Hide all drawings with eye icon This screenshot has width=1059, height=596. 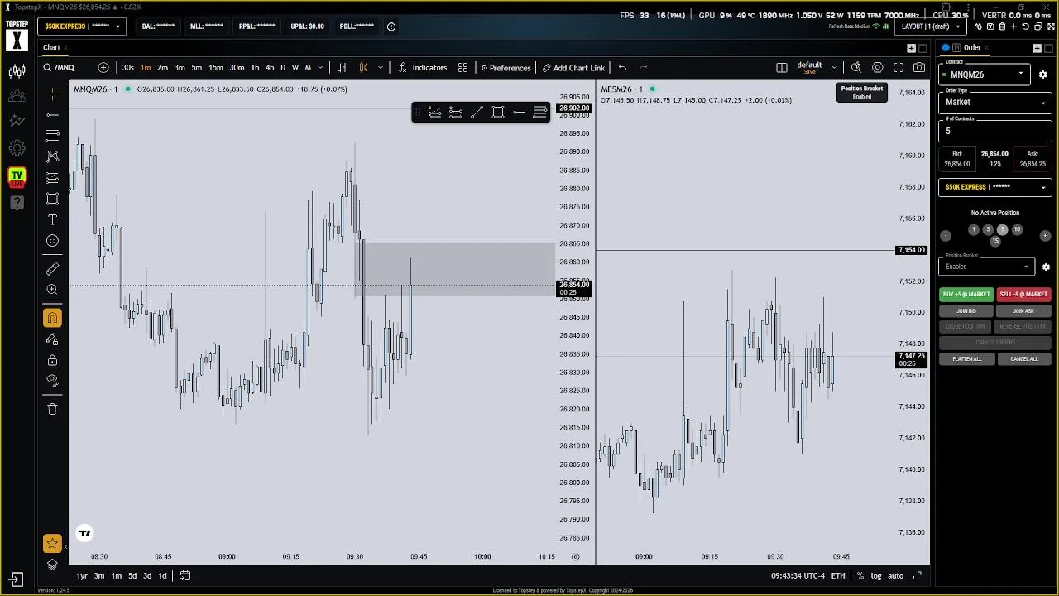[x=52, y=381]
